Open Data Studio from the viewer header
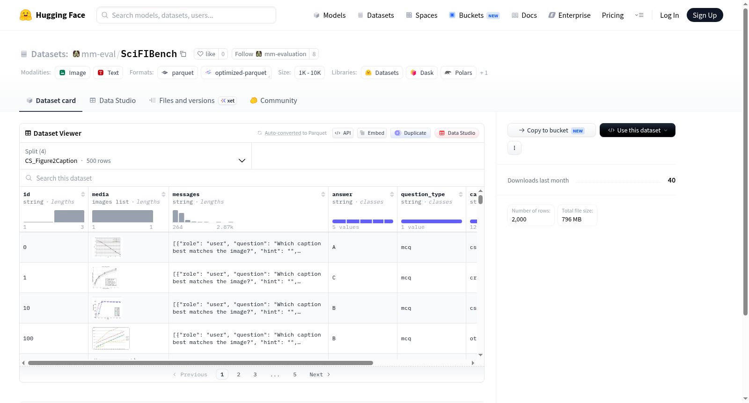The image size is (749, 403). click(x=457, y=133)
